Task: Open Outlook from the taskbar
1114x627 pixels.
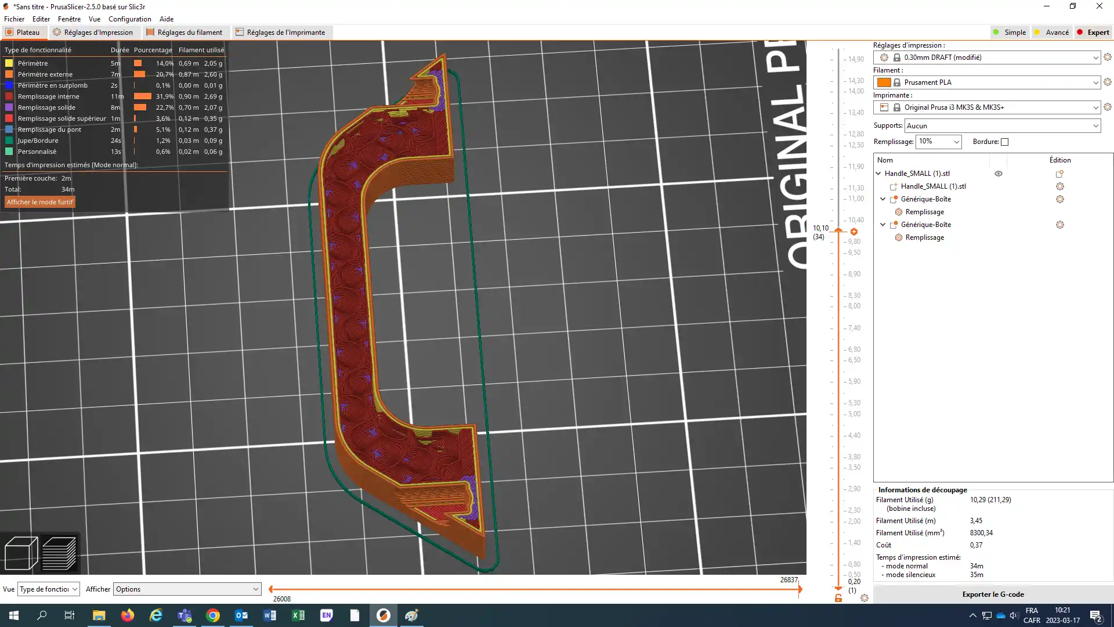Action: click(x=241, y=615)
